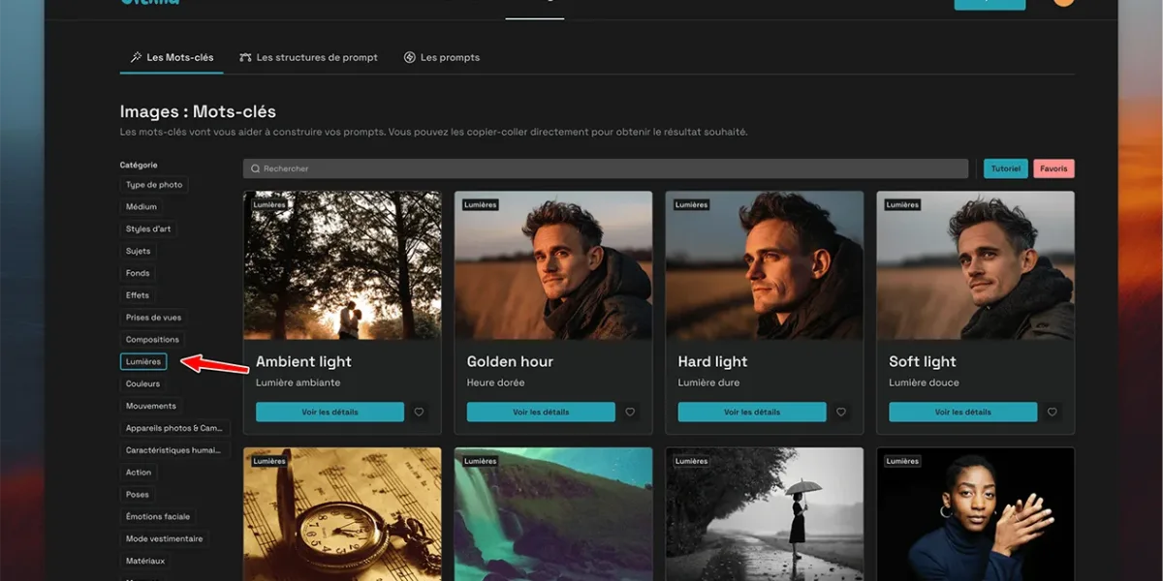Viewport: 1163px width, 581px height.
Task: Click the Heure dorée subtitle
Action: tap(495, 382)
